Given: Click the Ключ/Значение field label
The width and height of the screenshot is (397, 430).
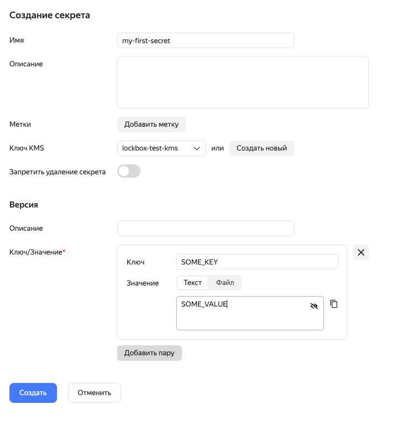Looking at the screenshot, I should point(37,252).
